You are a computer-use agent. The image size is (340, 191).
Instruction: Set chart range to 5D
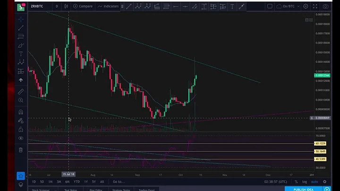point(42,182)
